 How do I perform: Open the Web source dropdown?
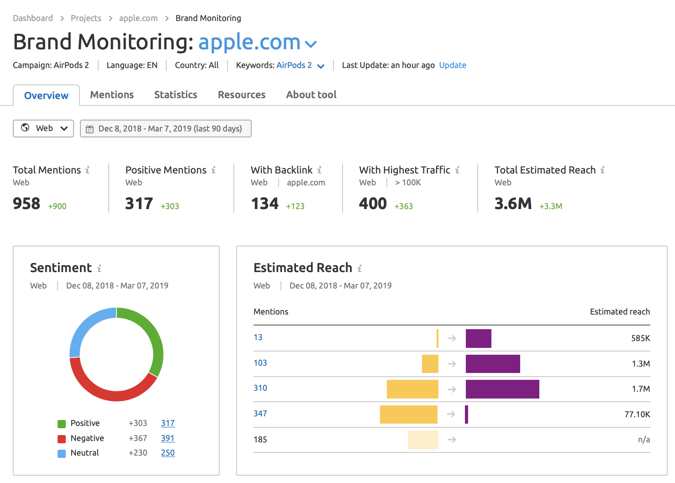64,128
